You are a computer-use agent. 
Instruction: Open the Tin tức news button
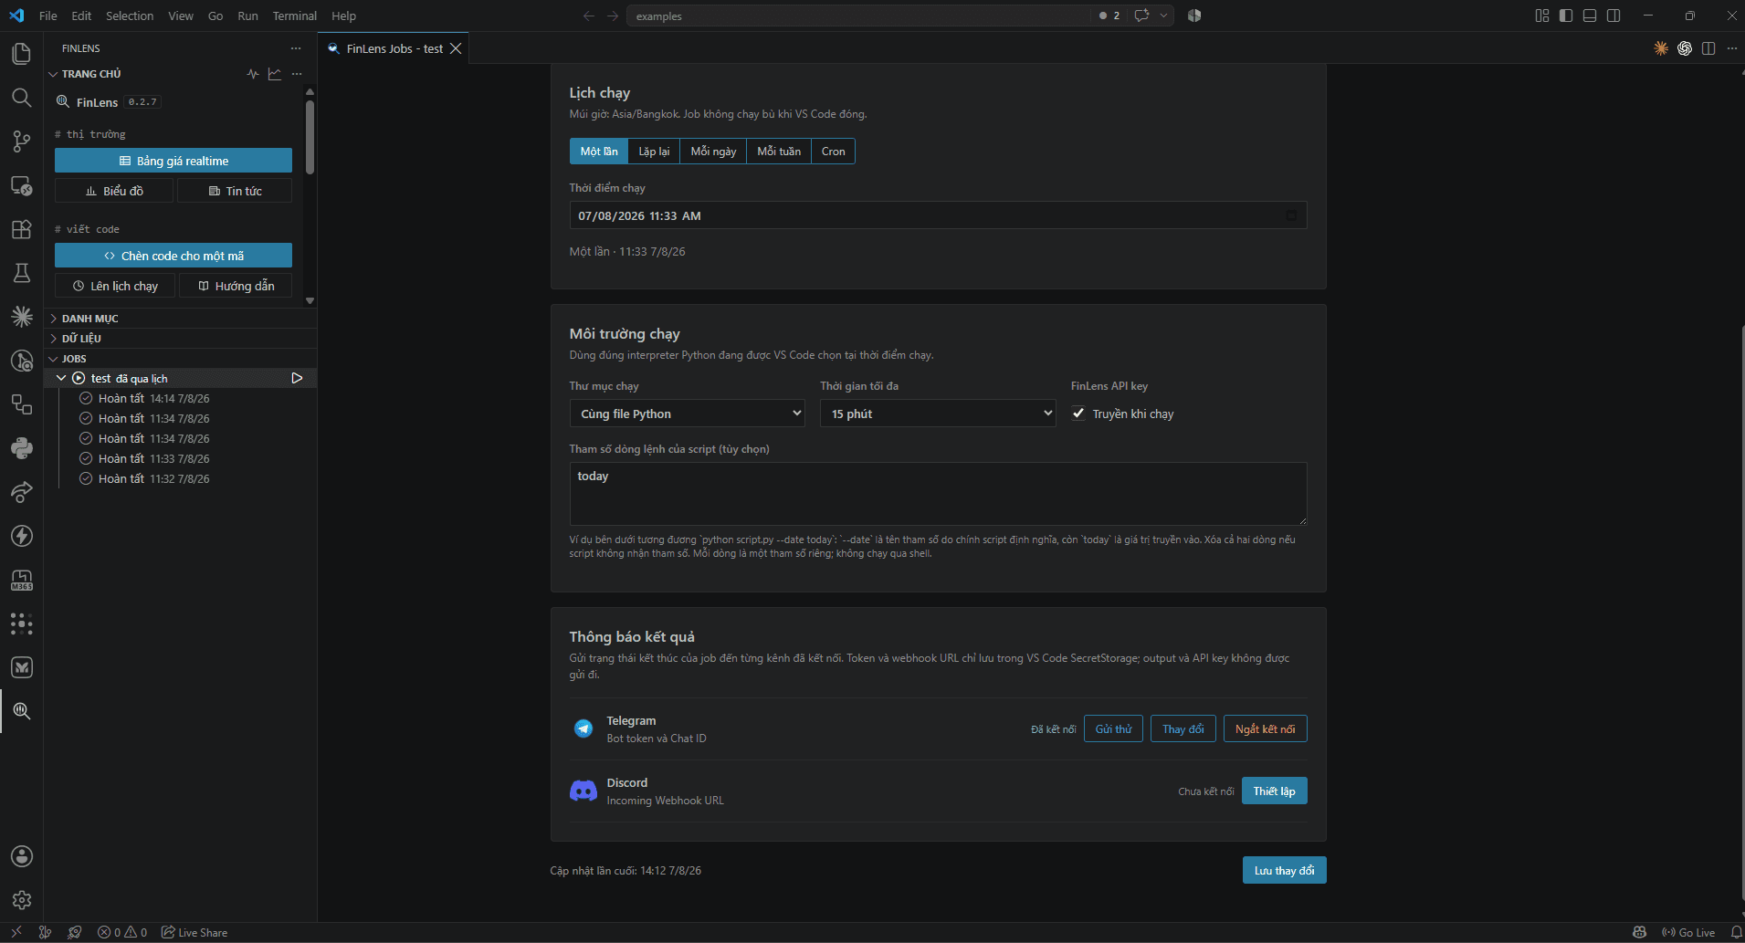coord(235,191)
